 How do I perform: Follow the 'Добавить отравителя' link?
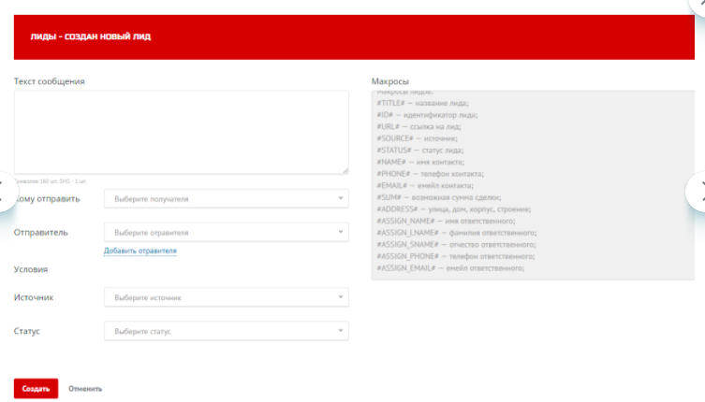click(140, 251)
